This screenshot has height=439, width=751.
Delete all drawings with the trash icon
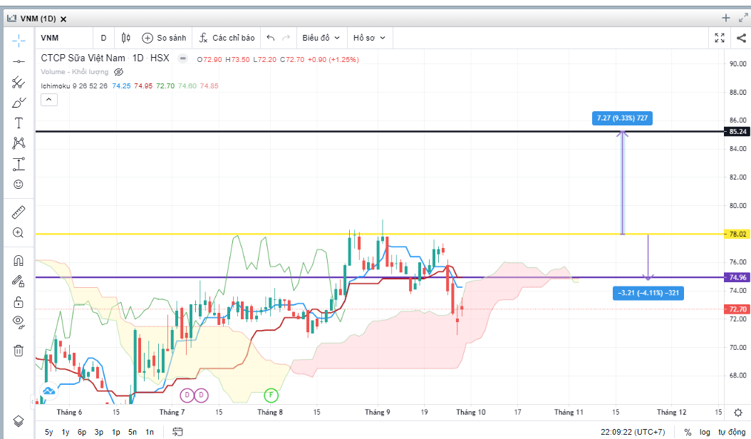(19, 351)
